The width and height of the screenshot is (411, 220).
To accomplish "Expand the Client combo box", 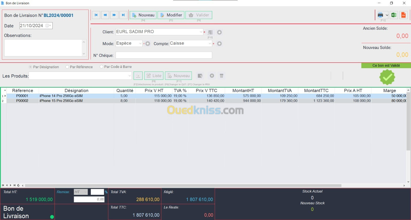I will [201, 32].
